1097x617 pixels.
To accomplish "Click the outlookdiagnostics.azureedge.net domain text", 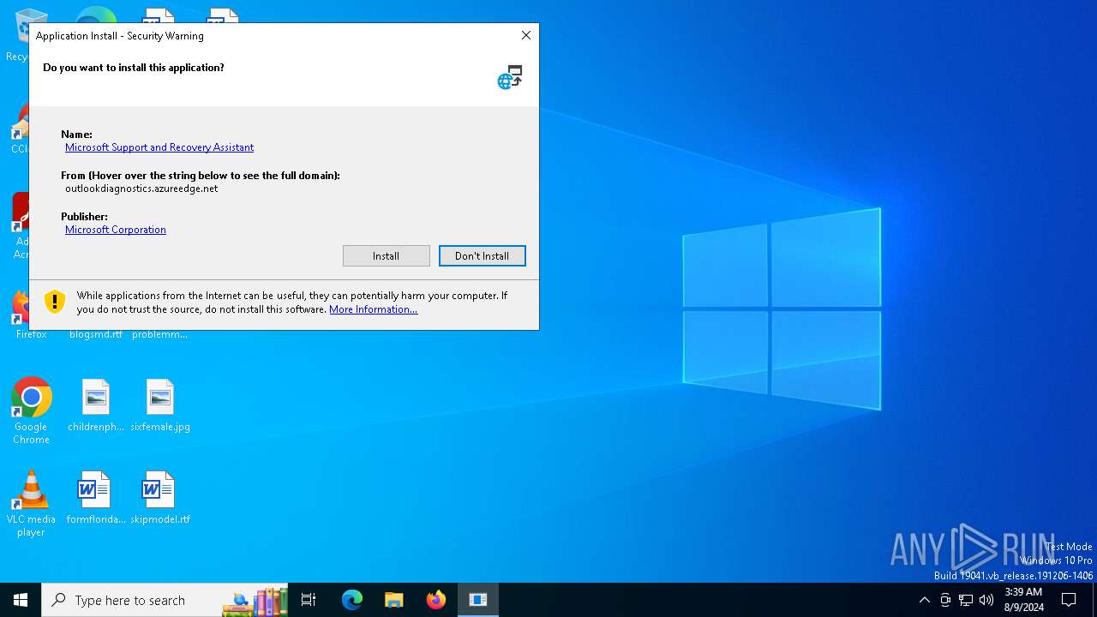I will 141,189.
